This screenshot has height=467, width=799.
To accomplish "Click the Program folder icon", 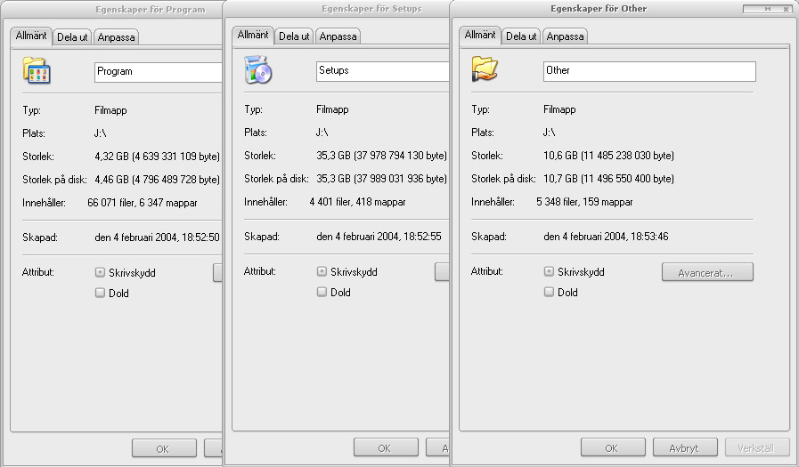I will coord(35,71).
